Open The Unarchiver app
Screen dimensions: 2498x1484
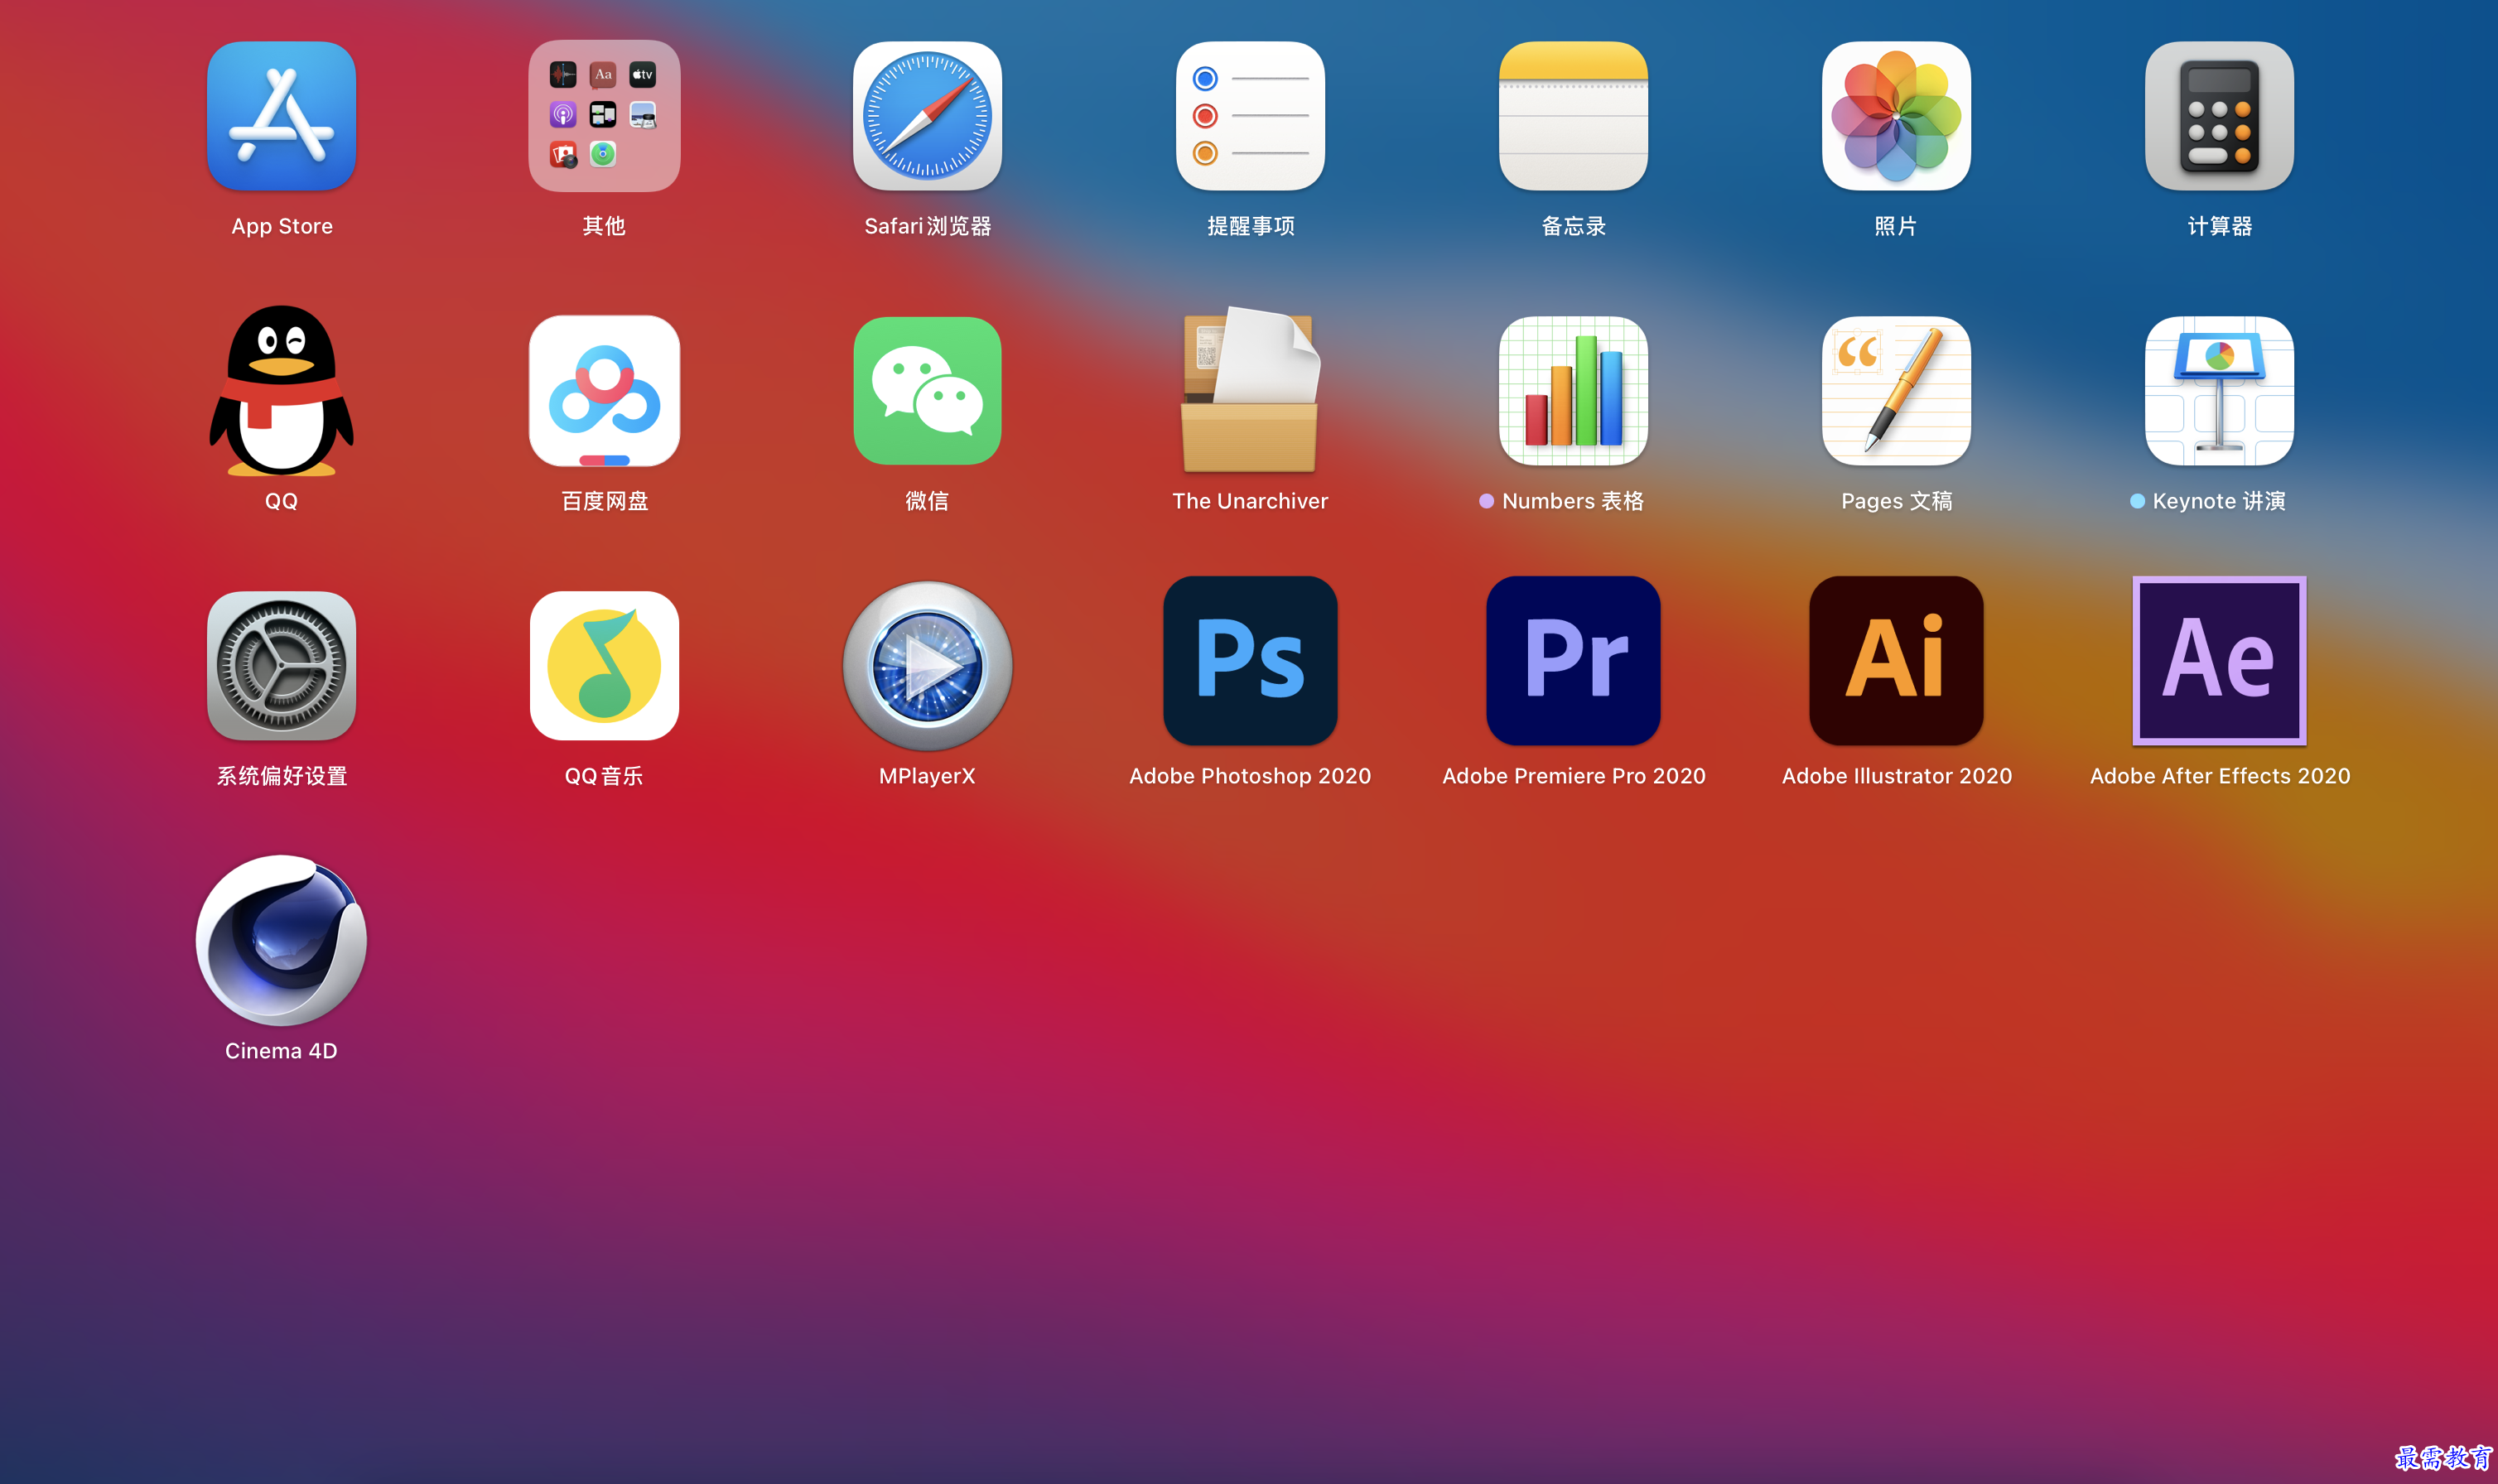1250,390
